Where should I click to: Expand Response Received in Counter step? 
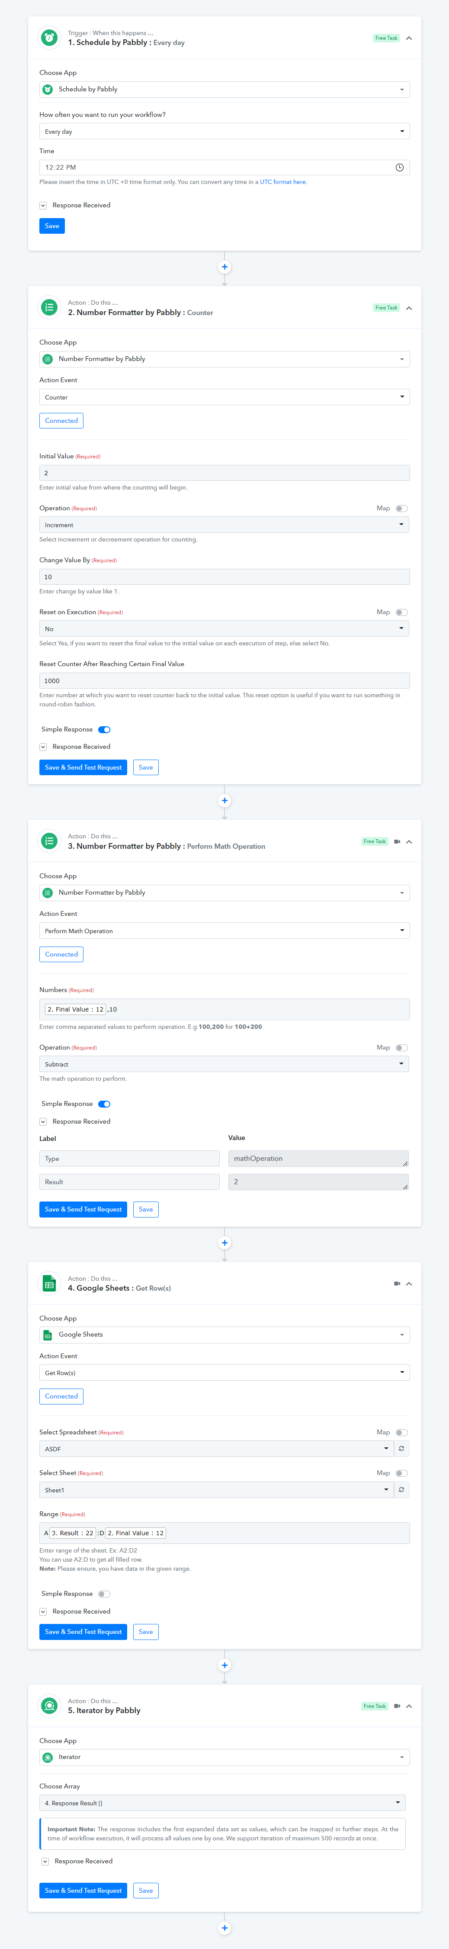point(43,747)
